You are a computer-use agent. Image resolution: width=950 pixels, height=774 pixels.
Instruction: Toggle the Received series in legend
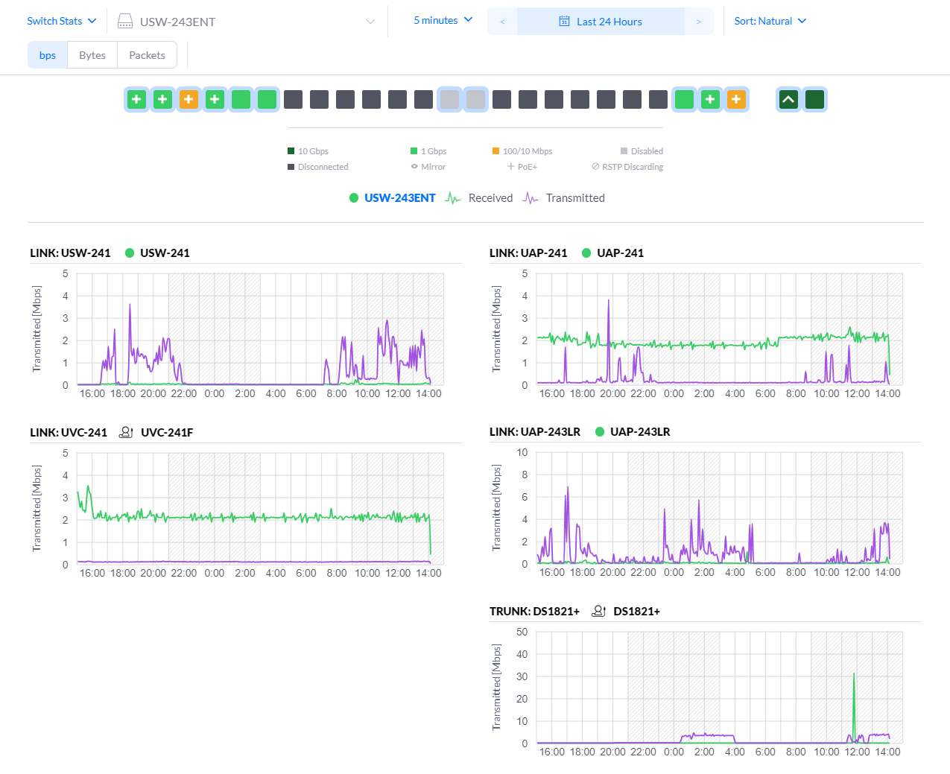[x=479, y=198]
